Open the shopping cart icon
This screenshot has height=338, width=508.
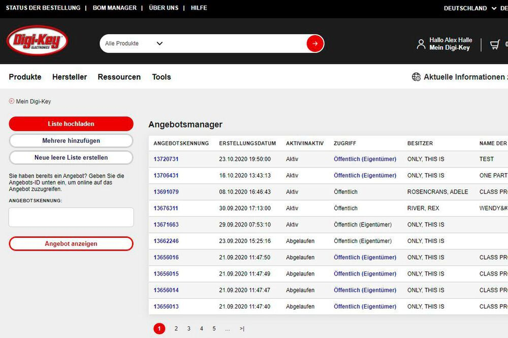[x=495, y=43]
